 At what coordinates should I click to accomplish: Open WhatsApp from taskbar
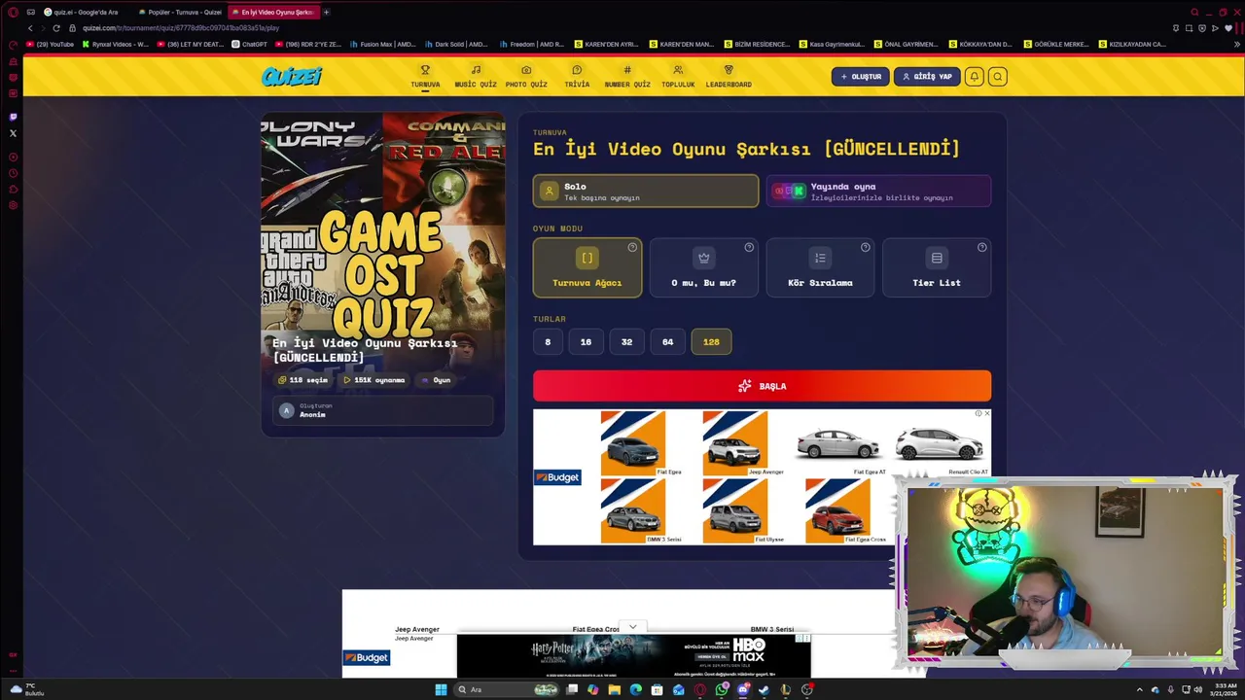point(722,689)
